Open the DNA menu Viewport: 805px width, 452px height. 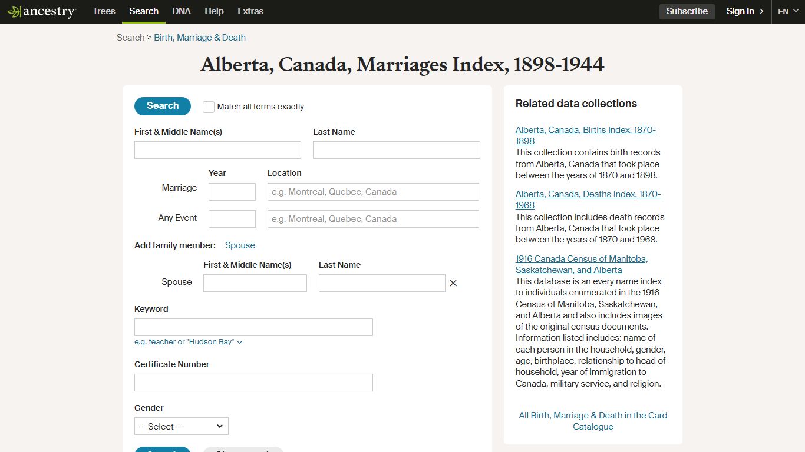coord(182,11)
